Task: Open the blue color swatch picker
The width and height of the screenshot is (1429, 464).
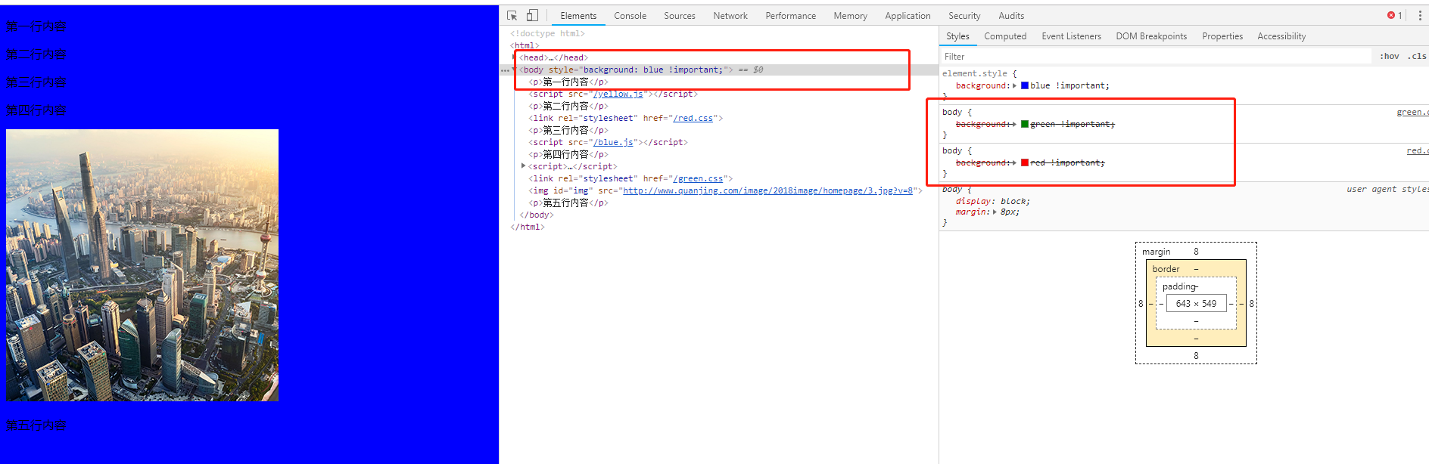Action: point(1025,86)
